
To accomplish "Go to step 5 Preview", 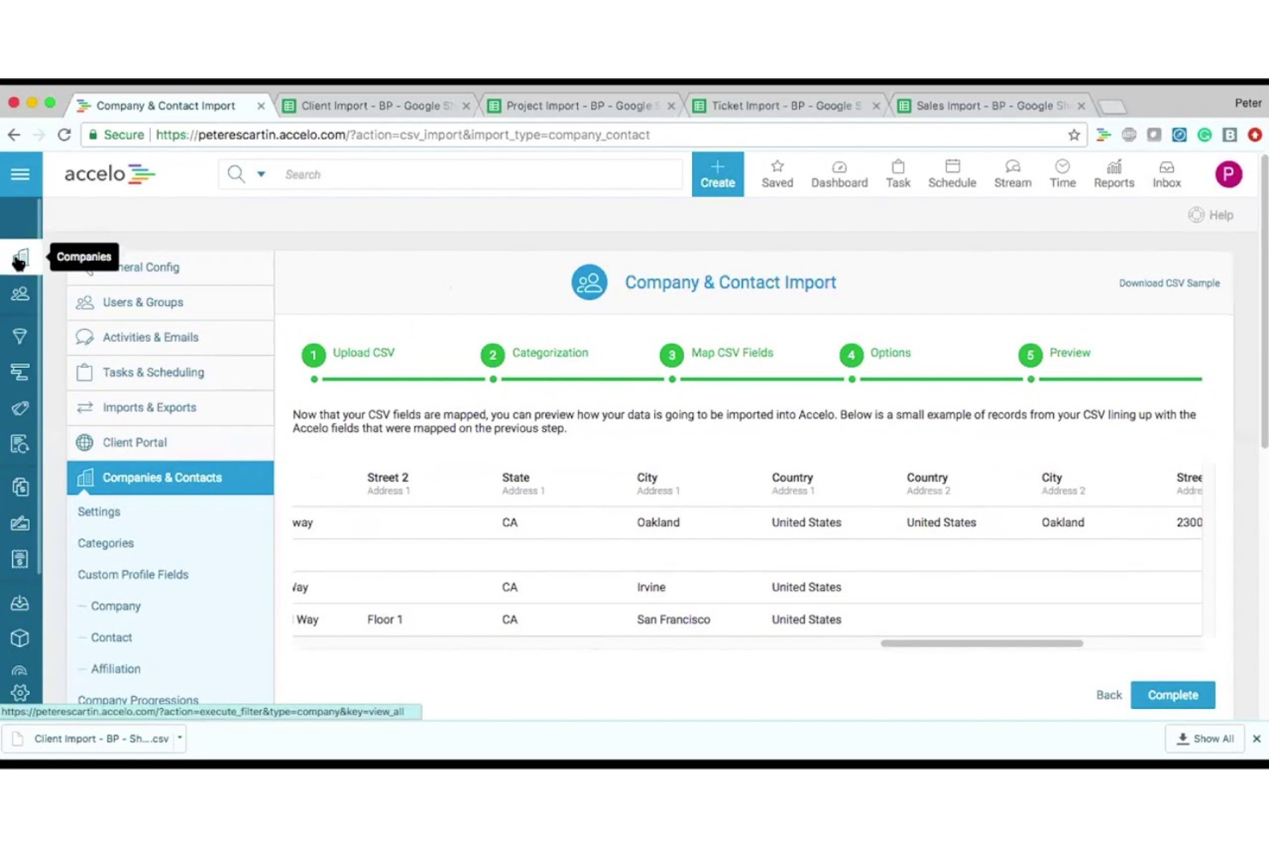I will (x=1055, y=354).
